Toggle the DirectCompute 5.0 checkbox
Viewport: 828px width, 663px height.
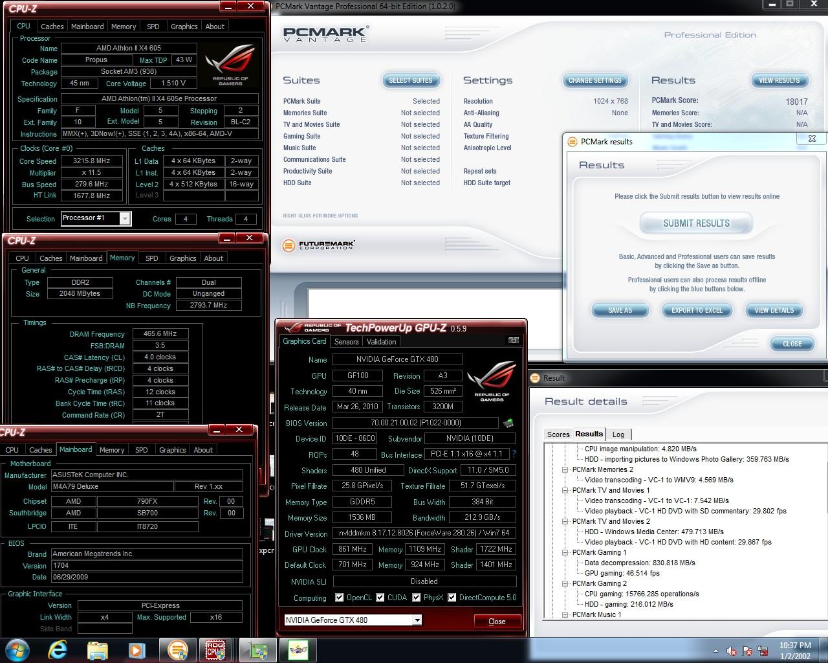[x=452, y=598]
